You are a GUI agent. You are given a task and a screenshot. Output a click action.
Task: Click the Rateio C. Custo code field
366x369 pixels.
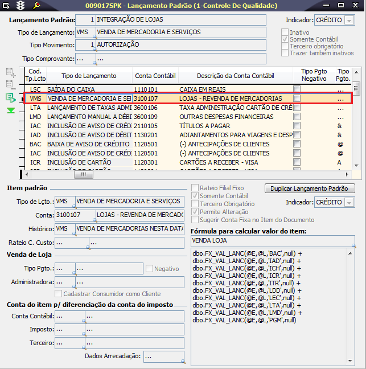(x=72, y=243)
